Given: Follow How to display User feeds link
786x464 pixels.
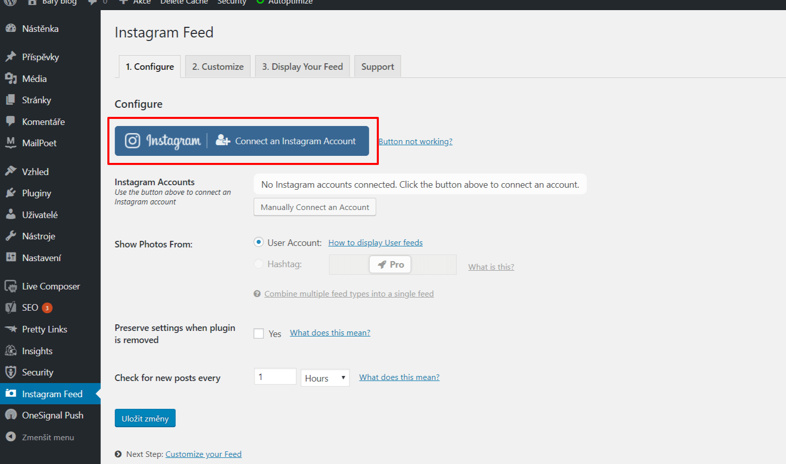Looking at the screenshot, I should [376, 242].
